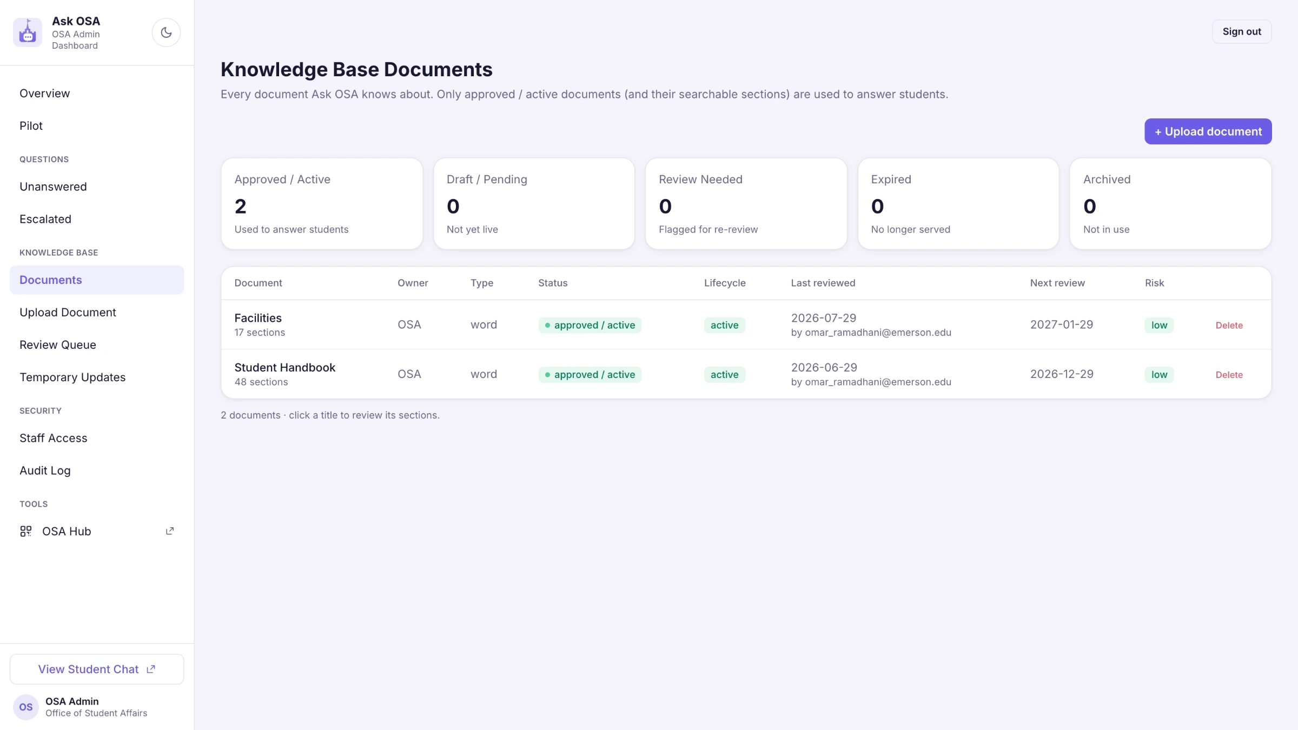Open Staff Access settings
Screen dimensions: 1298x730
pyautogui.click(x=97, y=438)
